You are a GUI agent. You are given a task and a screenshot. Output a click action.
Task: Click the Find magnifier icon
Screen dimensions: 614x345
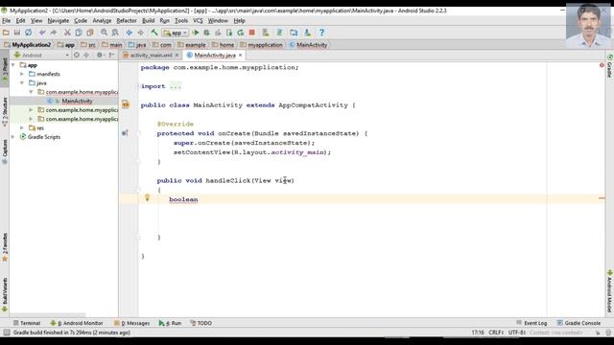click(105, 33)
